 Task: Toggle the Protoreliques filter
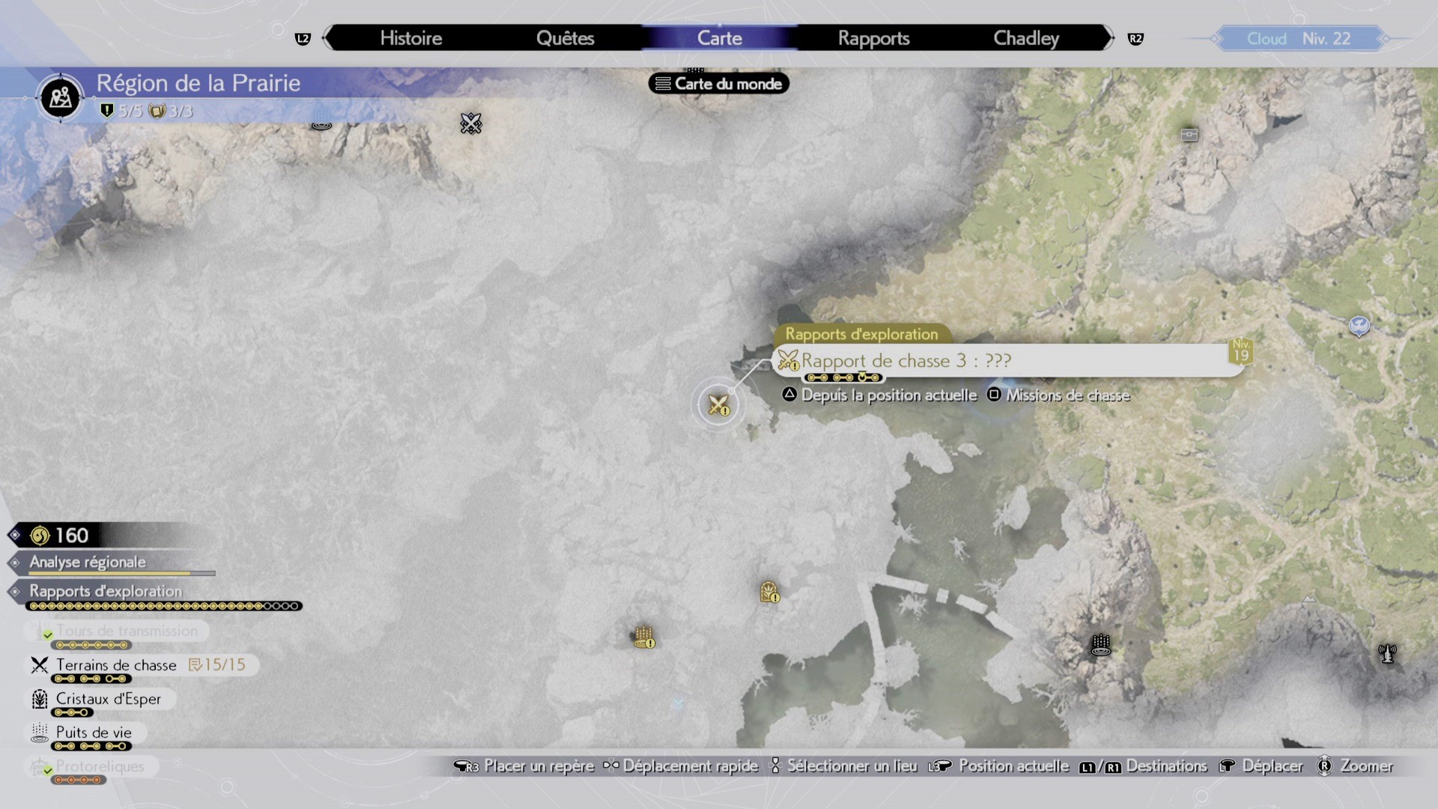pos(99,766)
